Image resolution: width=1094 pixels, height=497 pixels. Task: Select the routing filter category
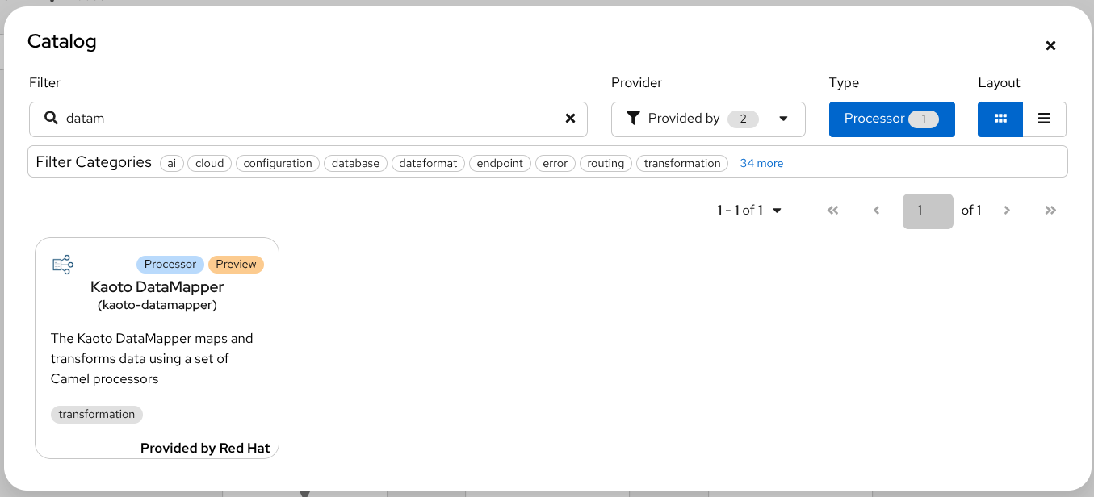(606, 163)
